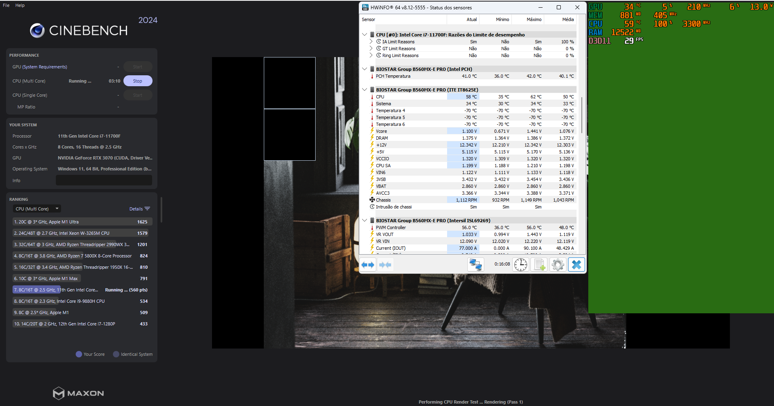Open the Help menu in Cinebench
Image resolution: width=774 pixels, height=406 pixels.
pyautogui.click(x=20, y=5)
